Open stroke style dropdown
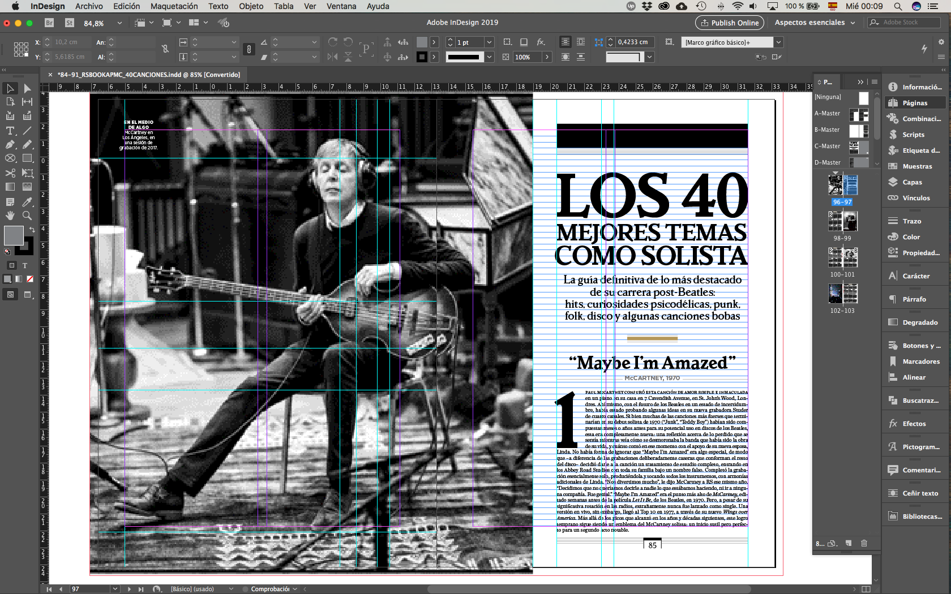The image size is (951, 594). click(x=489, y=57)
